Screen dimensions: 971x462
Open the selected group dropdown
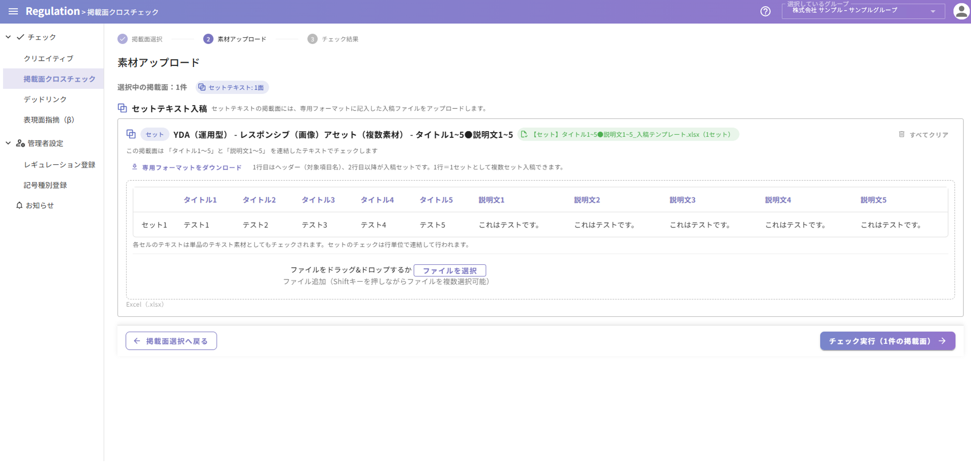tap(863, 11)
